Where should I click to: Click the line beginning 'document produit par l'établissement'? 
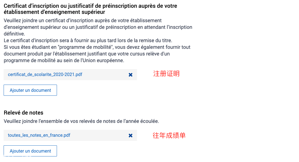[x=87, y=54]
